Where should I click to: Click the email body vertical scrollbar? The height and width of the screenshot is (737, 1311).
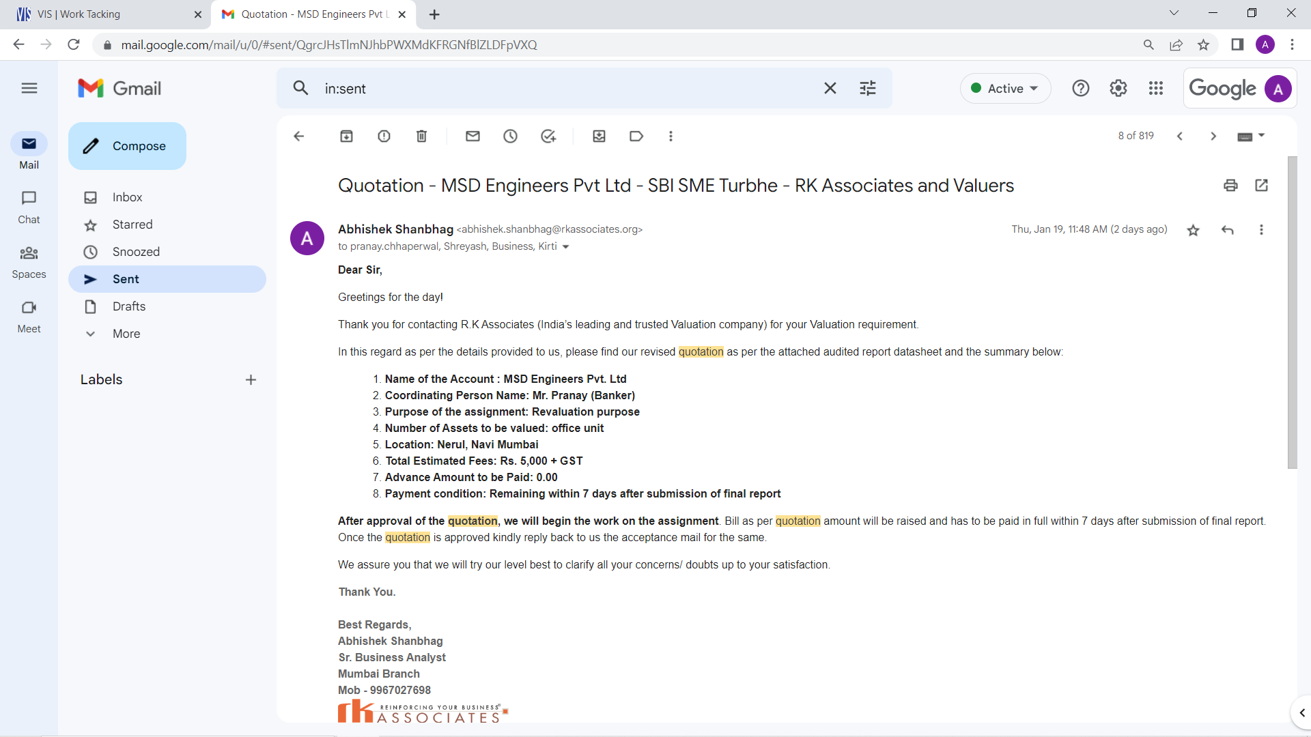tap(1292, 313)
